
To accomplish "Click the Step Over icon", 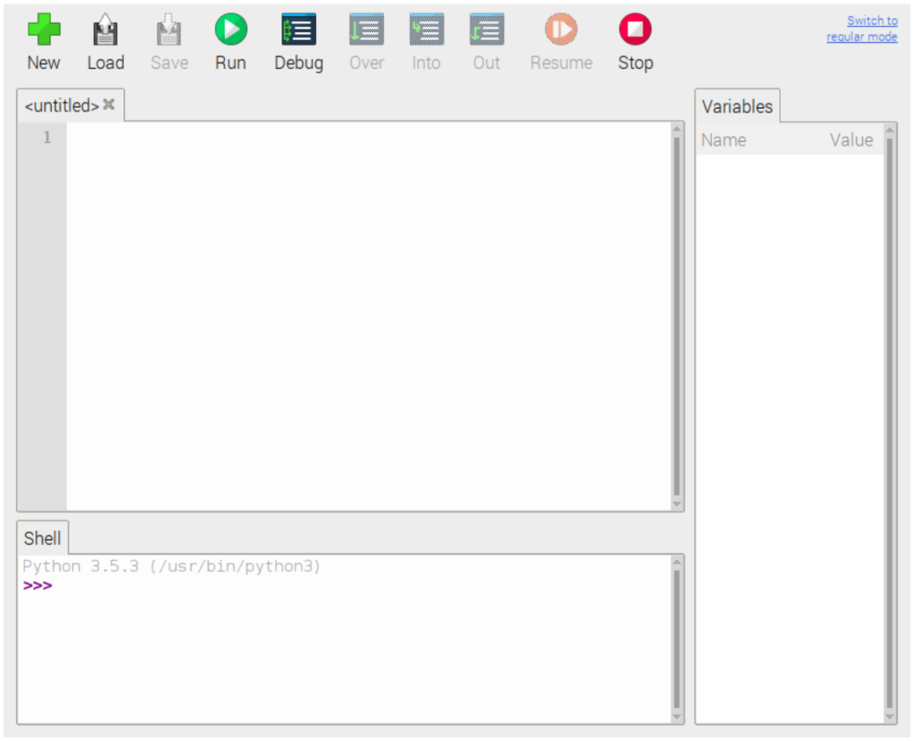I will (366, 29).
